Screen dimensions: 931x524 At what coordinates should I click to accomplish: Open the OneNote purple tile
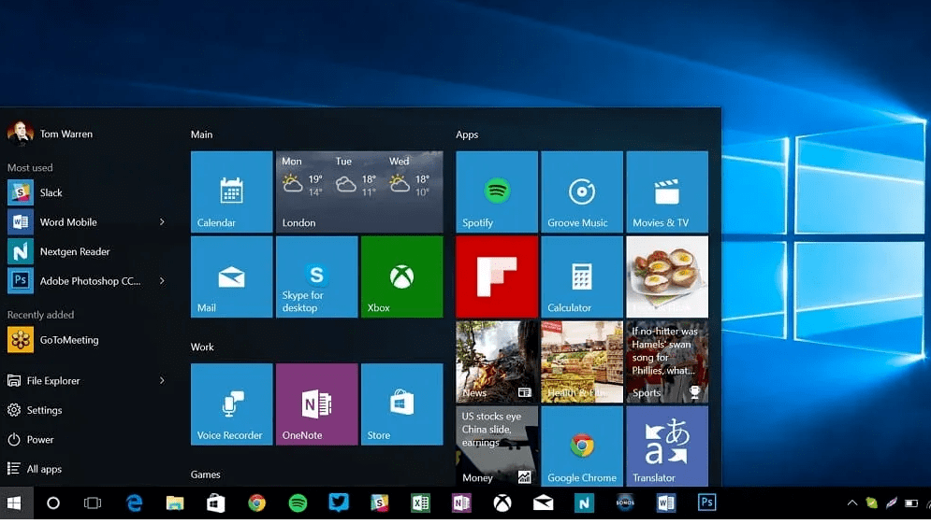(316, 404)
